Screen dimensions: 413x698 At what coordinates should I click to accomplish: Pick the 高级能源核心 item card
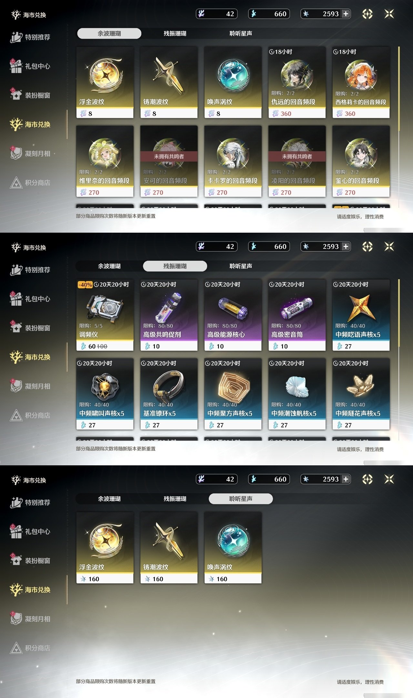click(233, 315)
